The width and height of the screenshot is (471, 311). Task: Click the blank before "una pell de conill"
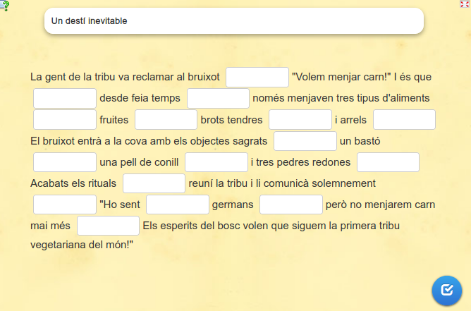point(65,162)
